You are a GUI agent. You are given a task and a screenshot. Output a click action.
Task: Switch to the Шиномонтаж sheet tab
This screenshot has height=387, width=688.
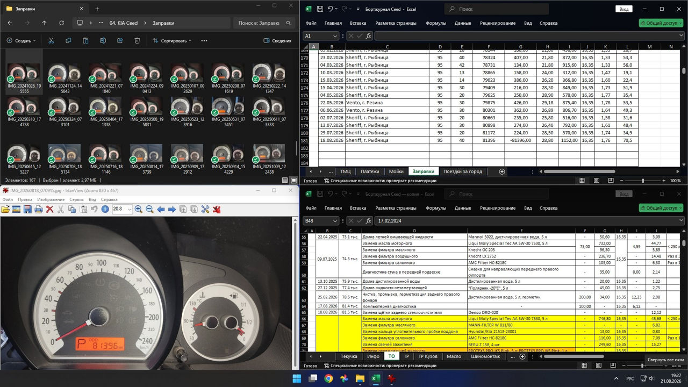click(x=485, y=356)
